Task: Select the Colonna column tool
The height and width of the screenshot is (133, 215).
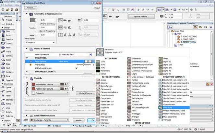Action: pos(7,56)
